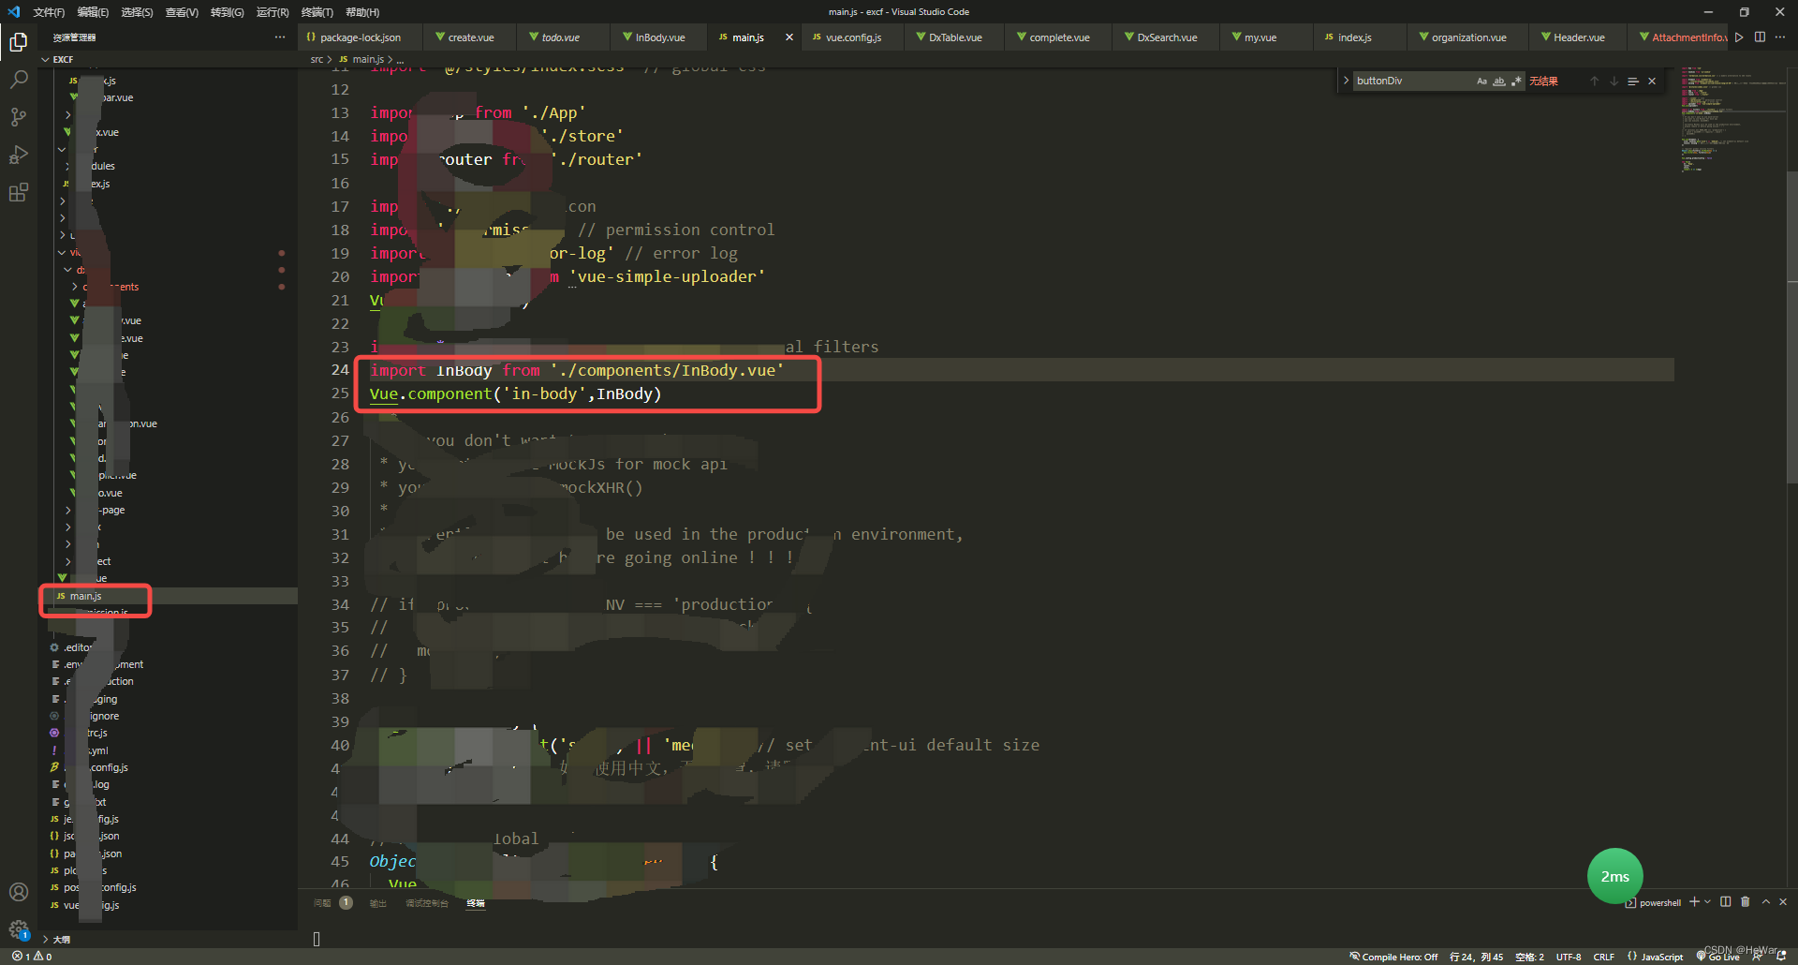Change indentation via 空格: 2

[1529, 957]
